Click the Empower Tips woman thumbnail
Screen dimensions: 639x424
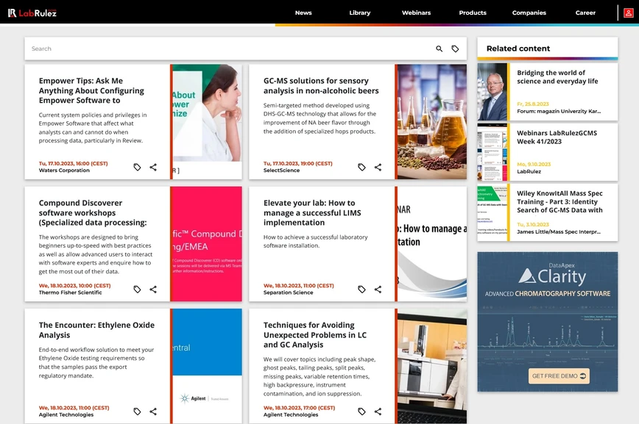[207, 122]
